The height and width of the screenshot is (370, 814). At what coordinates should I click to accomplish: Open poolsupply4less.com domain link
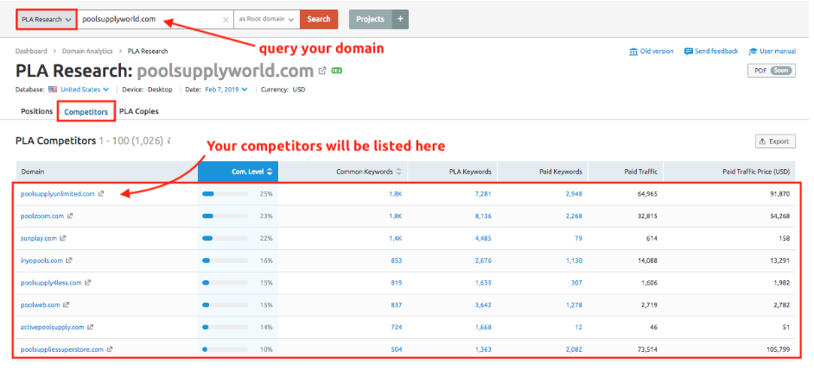tap(51, 283)
